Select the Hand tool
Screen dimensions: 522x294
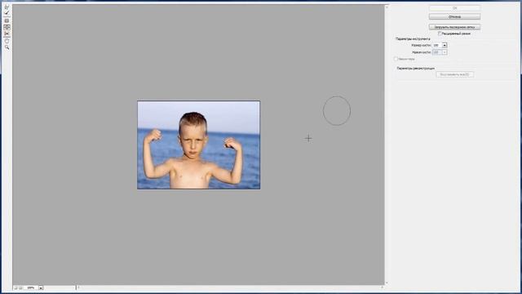[7, 41]
